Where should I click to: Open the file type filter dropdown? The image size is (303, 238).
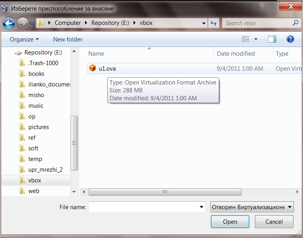click(252, 207)
